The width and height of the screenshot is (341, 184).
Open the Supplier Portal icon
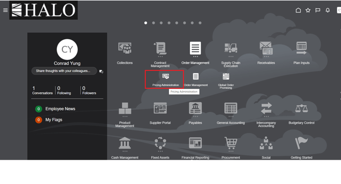(160, 108)
